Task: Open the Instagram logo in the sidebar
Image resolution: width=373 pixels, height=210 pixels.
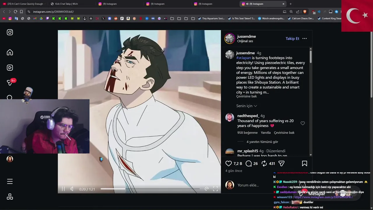Action: pos(10,32)
